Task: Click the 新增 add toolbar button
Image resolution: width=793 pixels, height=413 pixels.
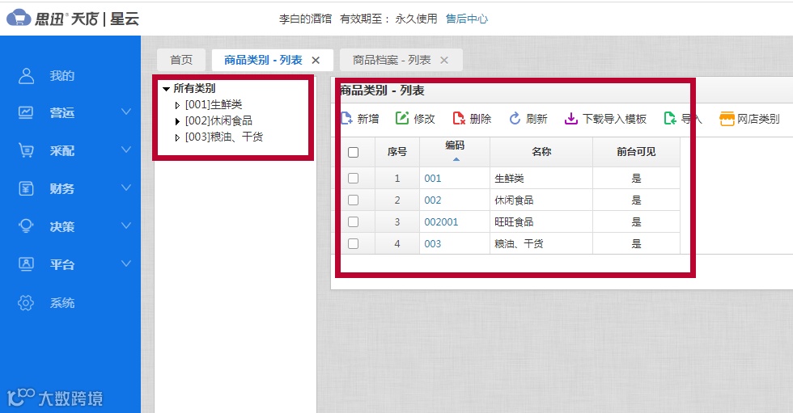Action: 359,119
